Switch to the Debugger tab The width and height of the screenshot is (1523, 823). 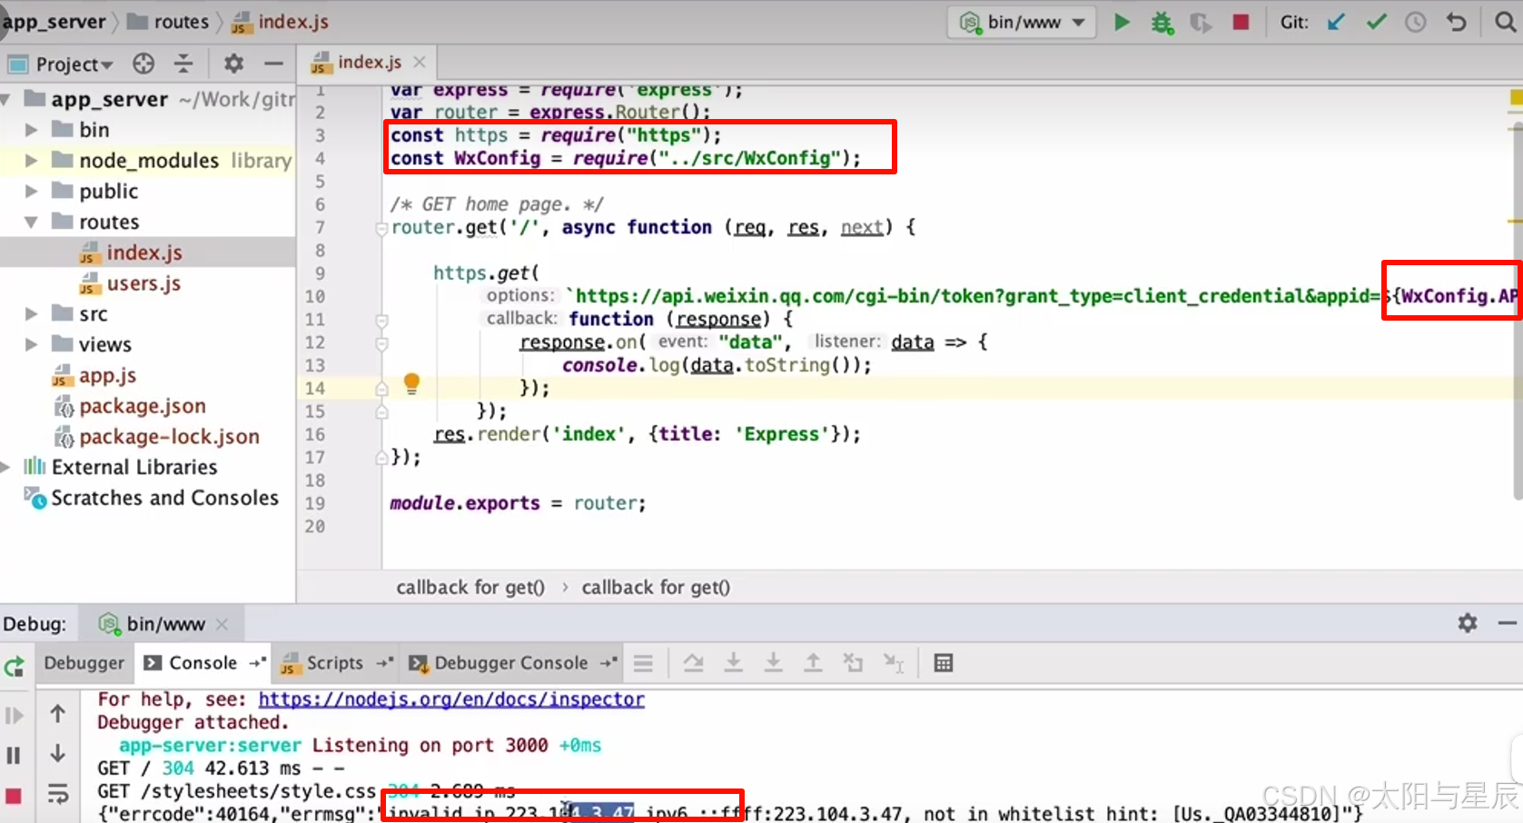[84, 663]
